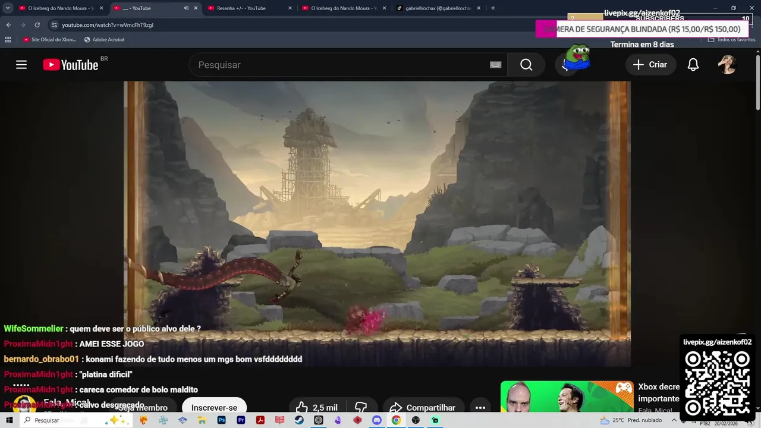Viewport: 761px width, 428px height.
Task: Click the search magnifier button
Action: (526, 65)
